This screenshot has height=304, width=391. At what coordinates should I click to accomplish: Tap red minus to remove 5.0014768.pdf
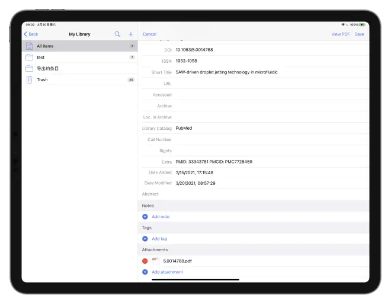click(x=145, y=261)
